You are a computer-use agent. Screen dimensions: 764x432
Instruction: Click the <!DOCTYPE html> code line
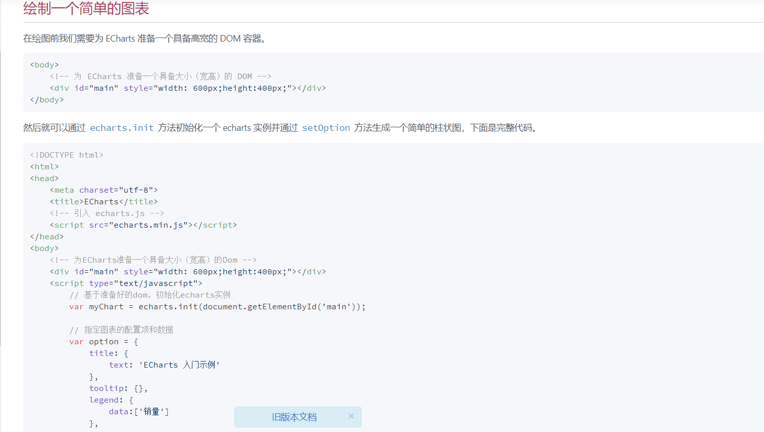[x=67, y=155]
